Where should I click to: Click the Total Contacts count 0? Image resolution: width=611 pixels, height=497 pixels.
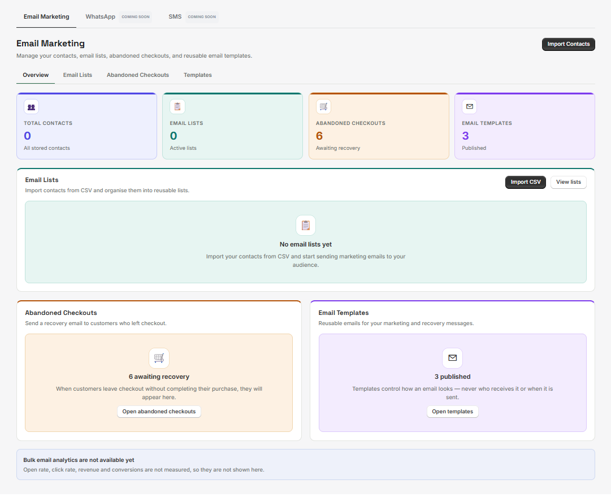[27, 136]
